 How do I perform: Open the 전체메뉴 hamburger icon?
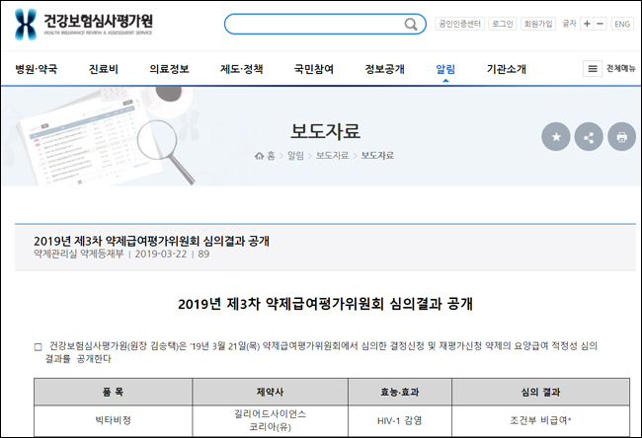click(x=593, y=69)
